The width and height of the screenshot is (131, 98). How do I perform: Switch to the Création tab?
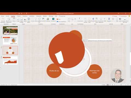pyautogui.click(x=19, y=16)
